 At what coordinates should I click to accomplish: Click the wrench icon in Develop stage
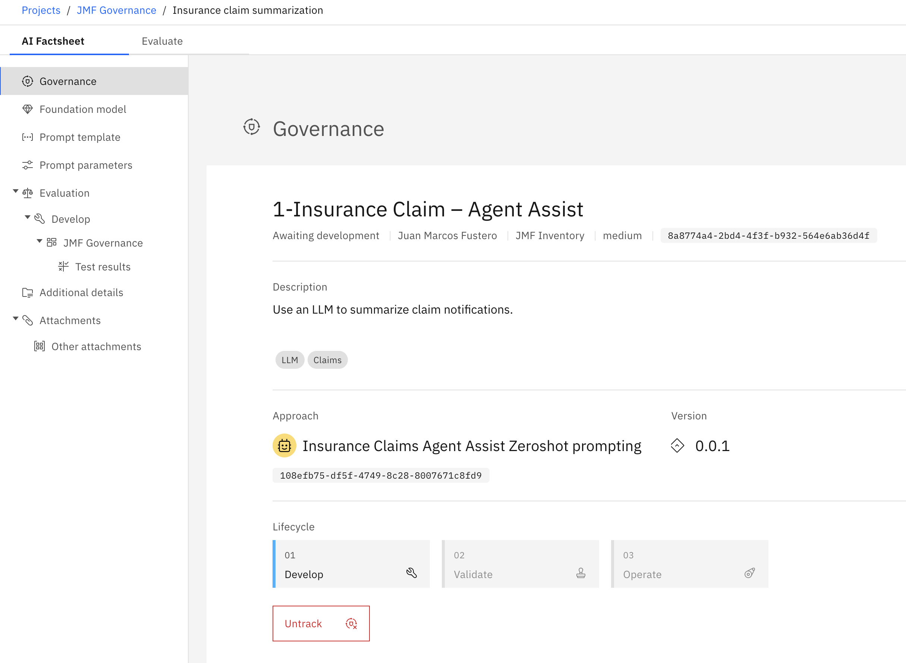411,573
